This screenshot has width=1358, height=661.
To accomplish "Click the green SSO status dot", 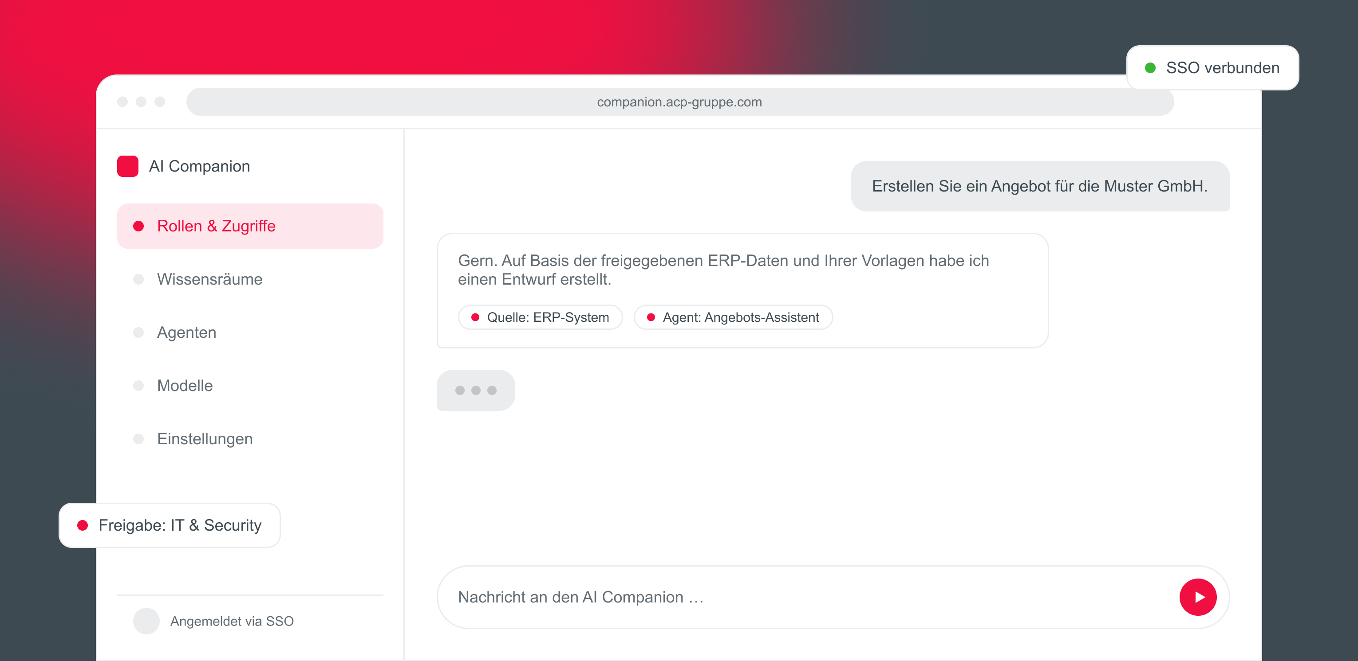I will click(x=1150, y=68).
